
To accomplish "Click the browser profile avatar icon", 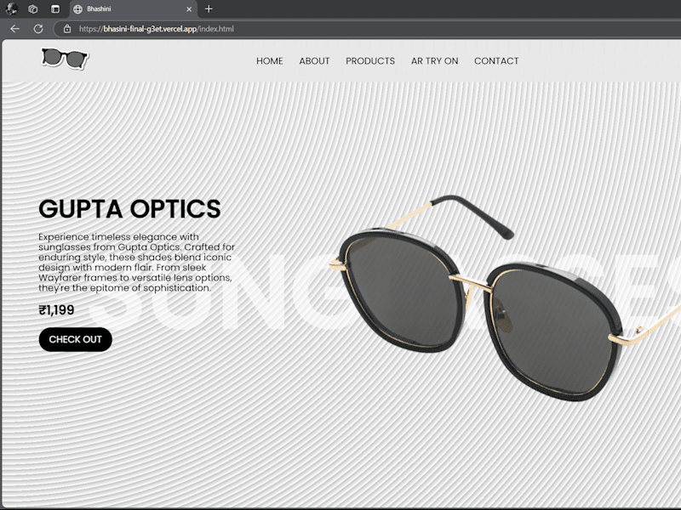I will [11, 8].
